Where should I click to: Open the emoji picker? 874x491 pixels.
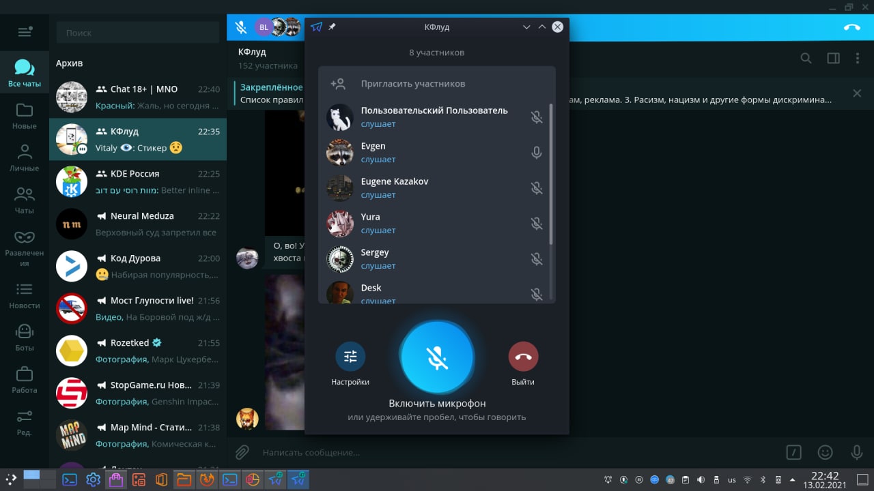[825, 452]
